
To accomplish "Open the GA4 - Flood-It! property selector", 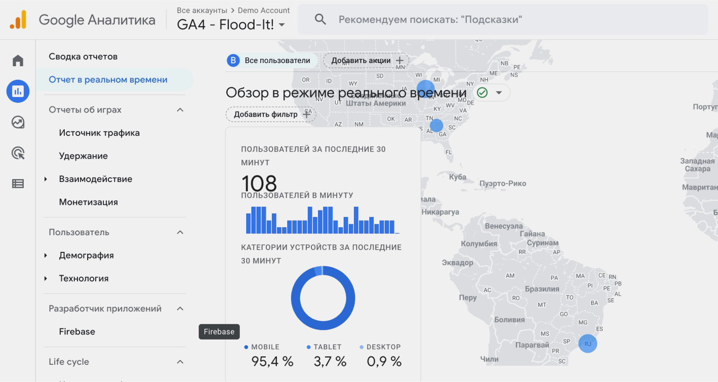I will tap(231, 25).
